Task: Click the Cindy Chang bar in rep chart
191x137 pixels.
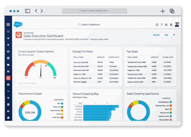Action: [x=99, y=109]
